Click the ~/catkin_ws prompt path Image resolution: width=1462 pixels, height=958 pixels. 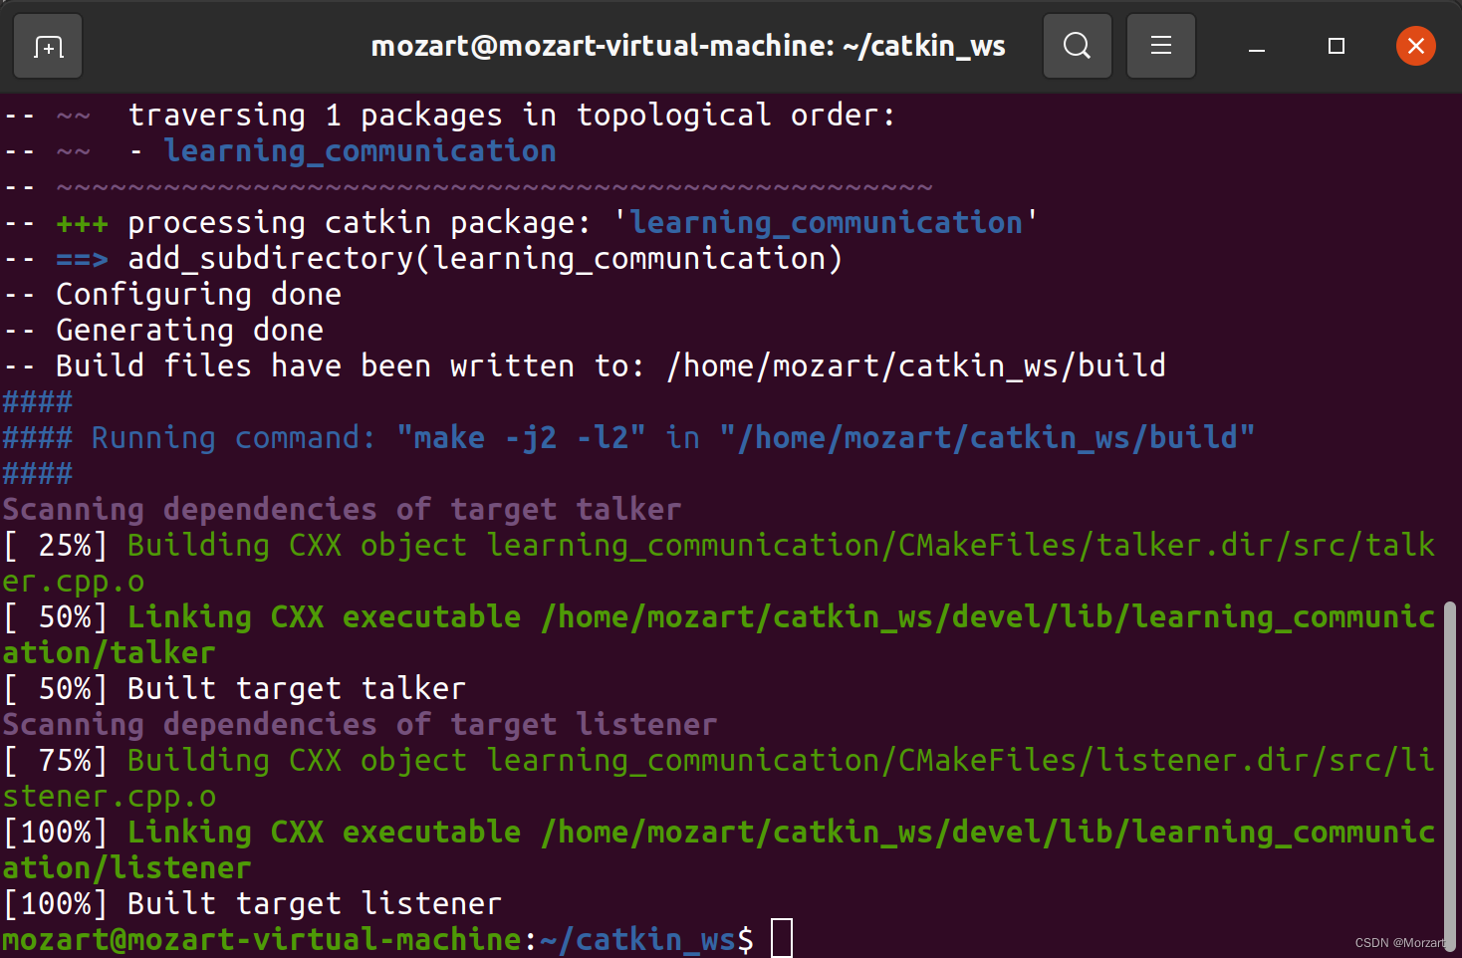(637, 940)
